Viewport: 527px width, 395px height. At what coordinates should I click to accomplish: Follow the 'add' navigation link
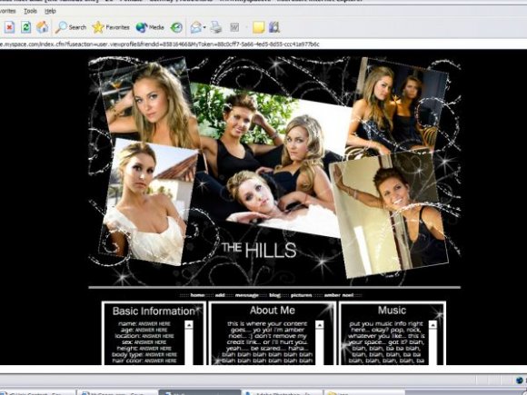click(220, 295)
